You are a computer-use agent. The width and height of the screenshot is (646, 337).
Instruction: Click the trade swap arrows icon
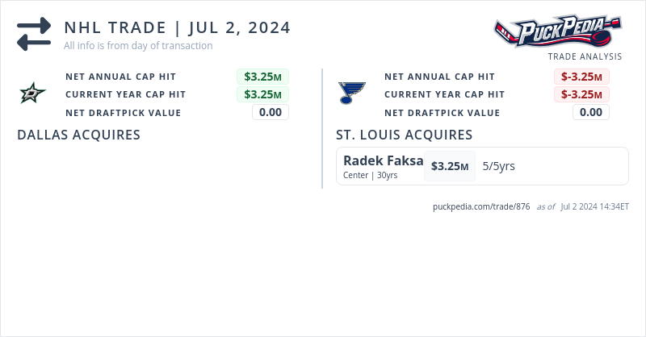[x=33, y=34]
